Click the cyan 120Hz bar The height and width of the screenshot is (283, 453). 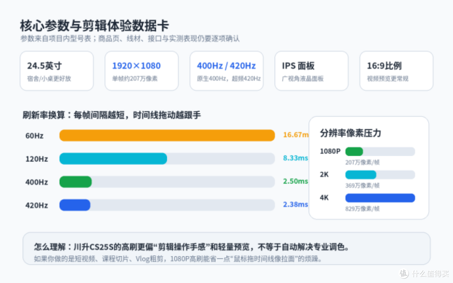[x=113, y=158]
